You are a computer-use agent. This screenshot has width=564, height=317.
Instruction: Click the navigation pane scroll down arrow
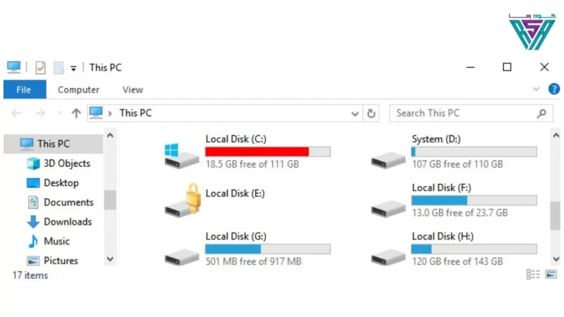tap(110, 259)
